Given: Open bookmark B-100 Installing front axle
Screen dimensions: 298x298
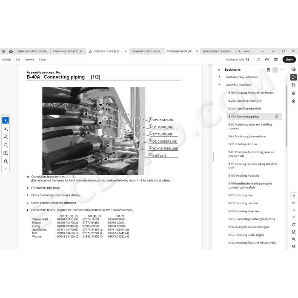Looking at the screenshot, I should click(x=244, y=175).
